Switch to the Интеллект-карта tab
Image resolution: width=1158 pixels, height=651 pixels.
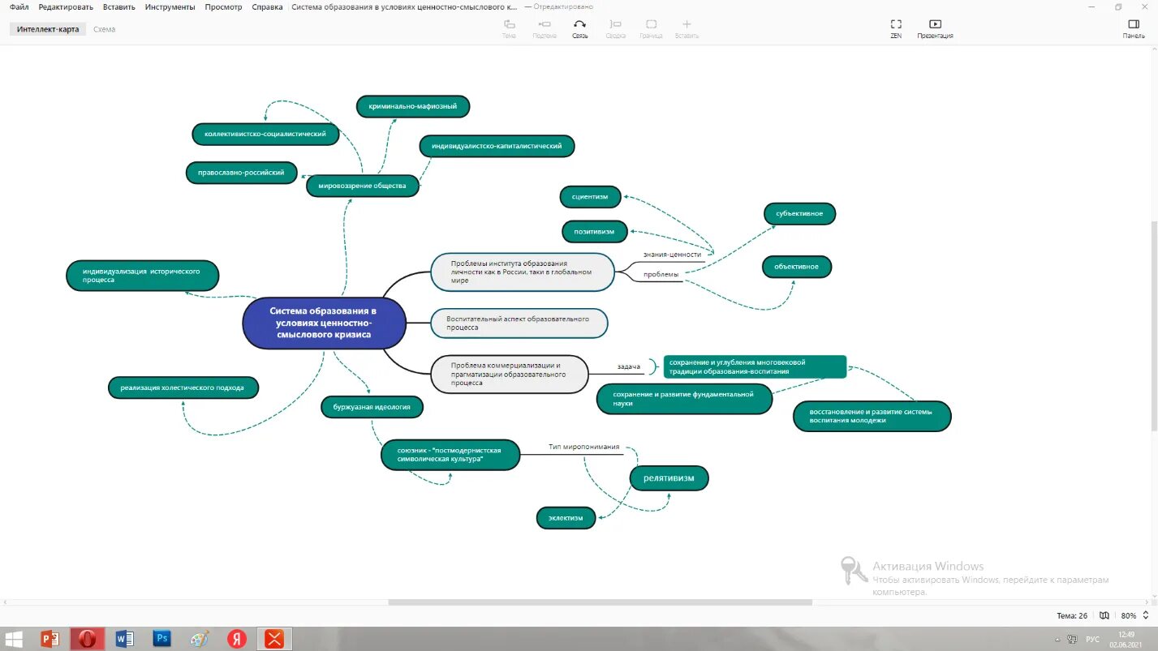48,29
